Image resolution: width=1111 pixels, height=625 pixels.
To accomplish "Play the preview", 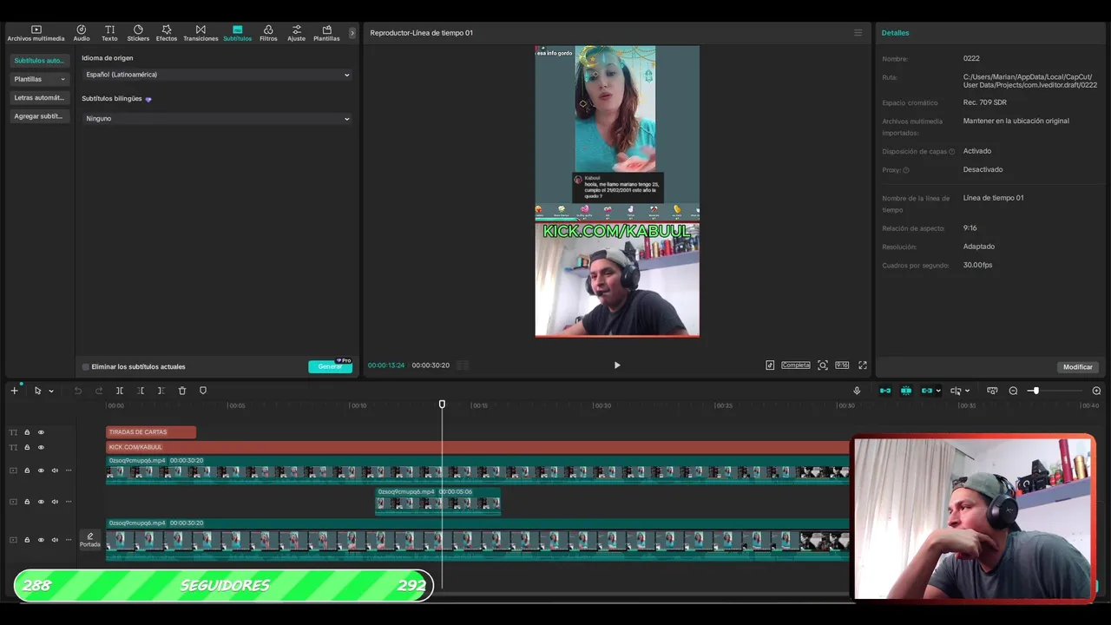I will point(617,365).
